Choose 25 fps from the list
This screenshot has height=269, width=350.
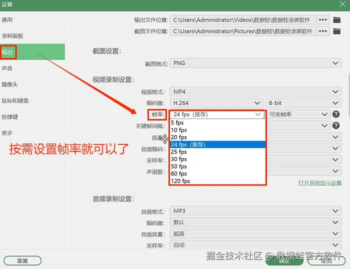[217, 152]
